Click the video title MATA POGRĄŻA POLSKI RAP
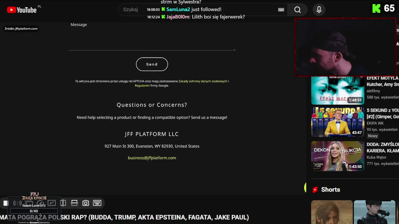399x224 pixels. click(124, 217)
